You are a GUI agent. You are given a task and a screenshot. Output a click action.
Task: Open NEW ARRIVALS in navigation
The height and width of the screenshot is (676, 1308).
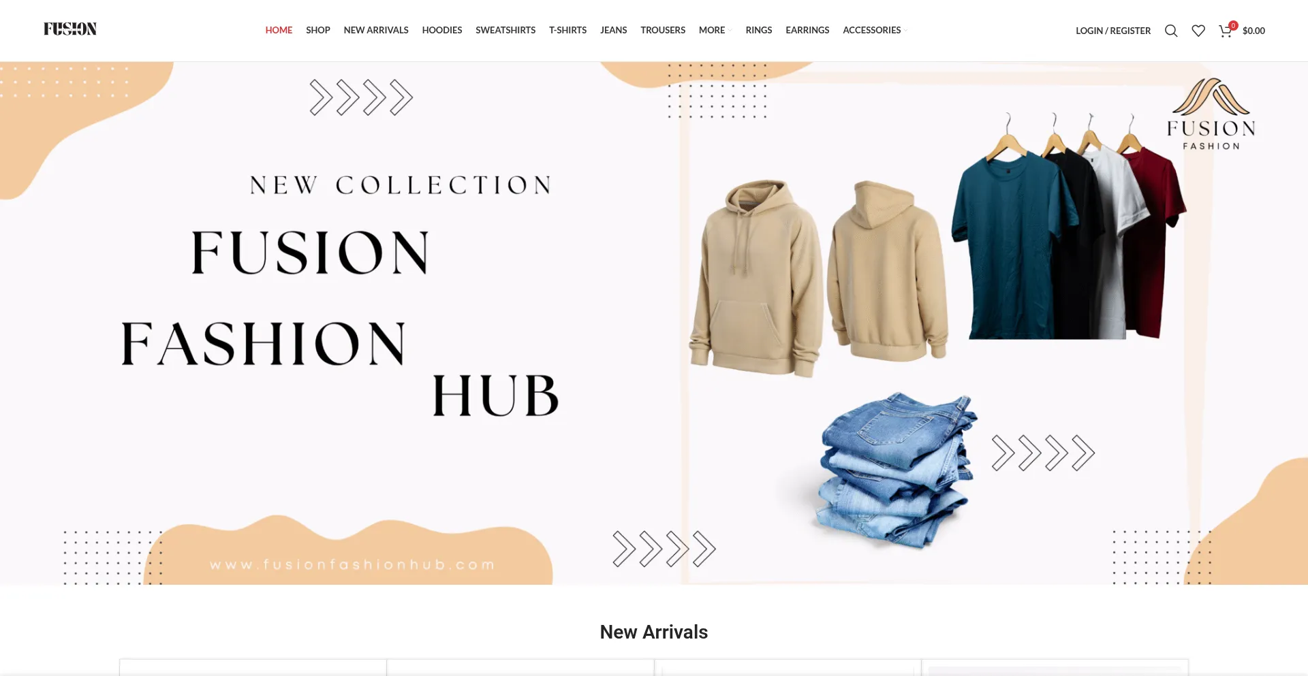(376, 30)
